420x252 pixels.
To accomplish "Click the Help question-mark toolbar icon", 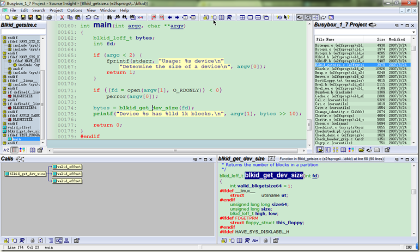I will click(287, 17).
